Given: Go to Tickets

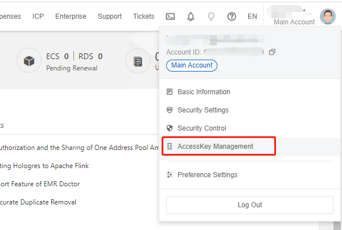Looking at the screenshot, I should coord(143,16).
